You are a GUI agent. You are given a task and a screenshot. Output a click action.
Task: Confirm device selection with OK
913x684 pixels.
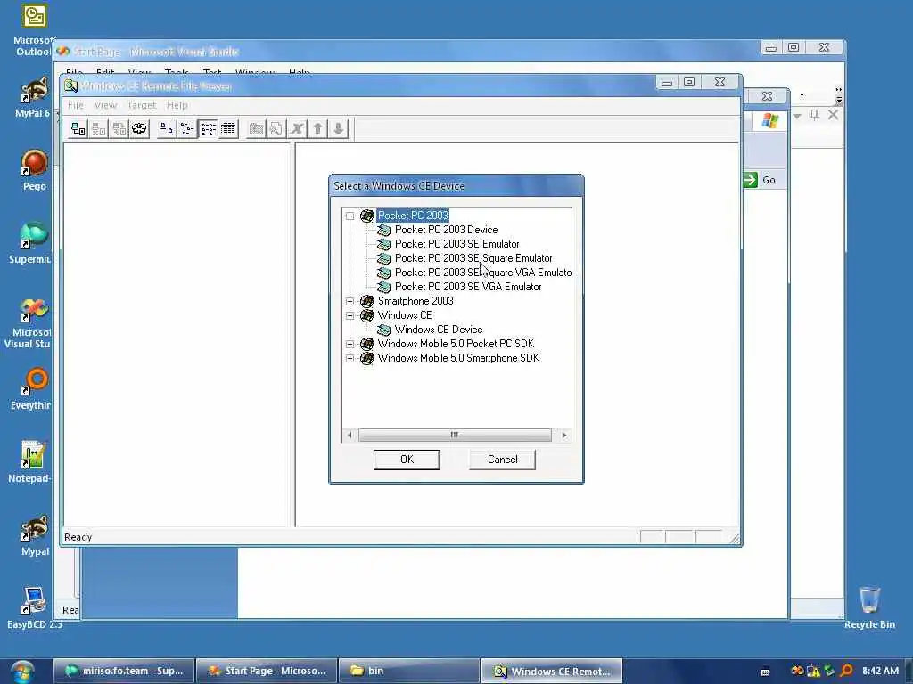(x=407, y=460)
